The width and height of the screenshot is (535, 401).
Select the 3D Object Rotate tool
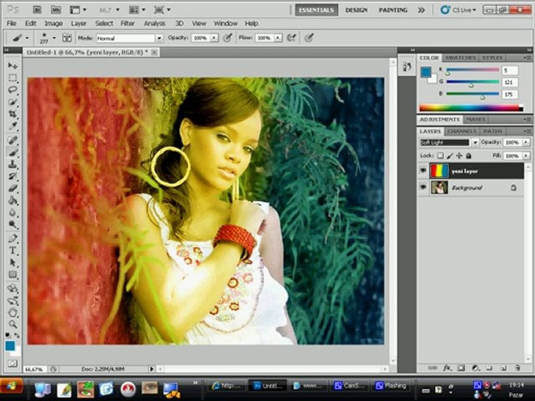[x=13, y=288]
